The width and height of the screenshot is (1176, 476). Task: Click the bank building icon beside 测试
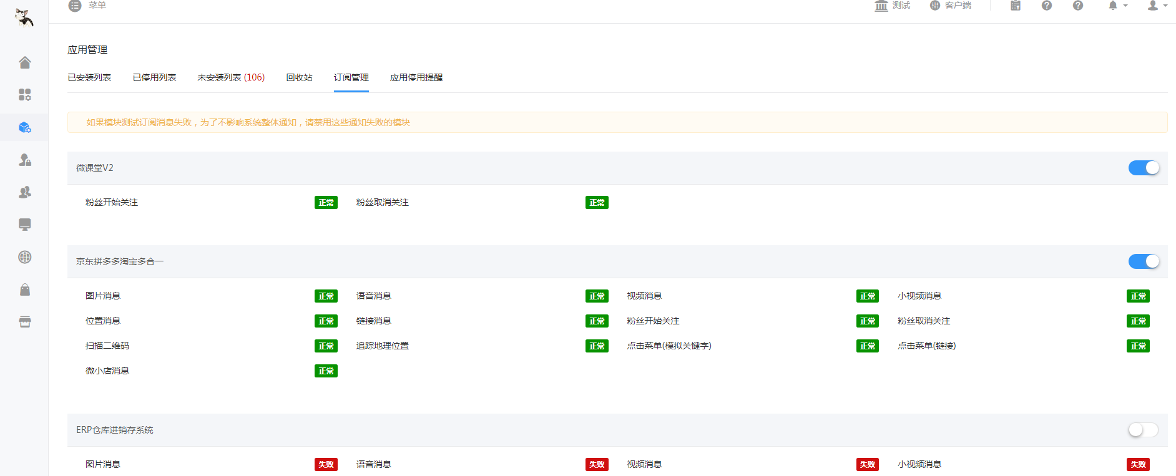pyautogui.click(x=881, y=6)
